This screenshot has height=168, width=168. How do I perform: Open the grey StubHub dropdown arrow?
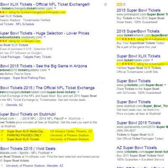pos(83,118)
